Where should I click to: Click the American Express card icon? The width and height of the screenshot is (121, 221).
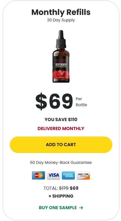click(68, 175)
